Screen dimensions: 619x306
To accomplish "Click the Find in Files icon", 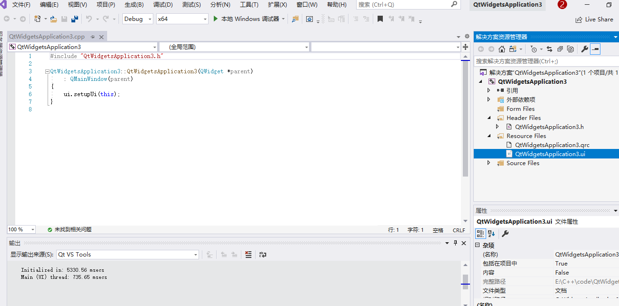I will click(x=295, y=19).
